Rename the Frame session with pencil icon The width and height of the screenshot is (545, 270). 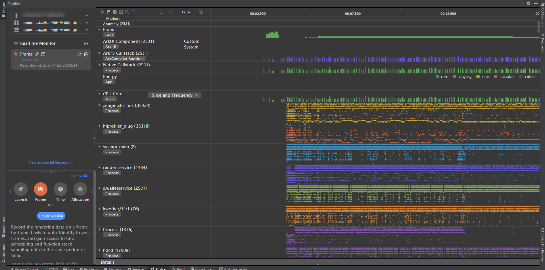click(x=37, y=54)
